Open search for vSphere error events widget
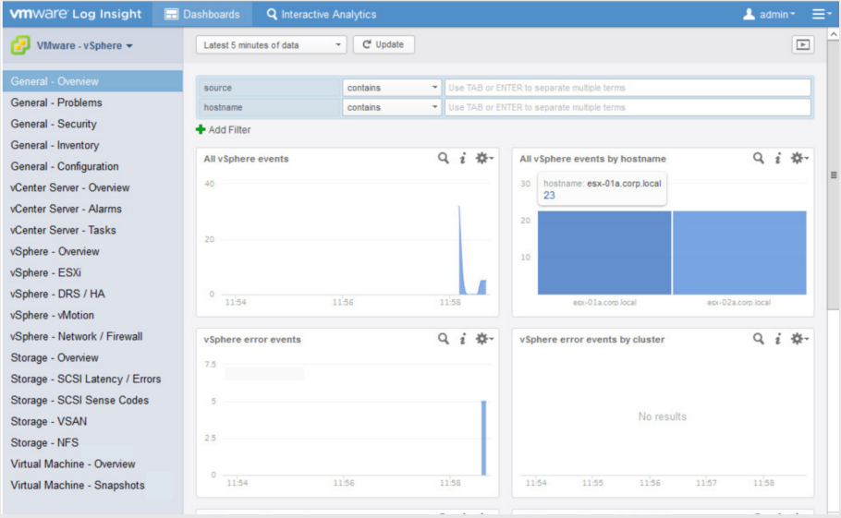Screen dimensions: 841x518 point(443,339)
